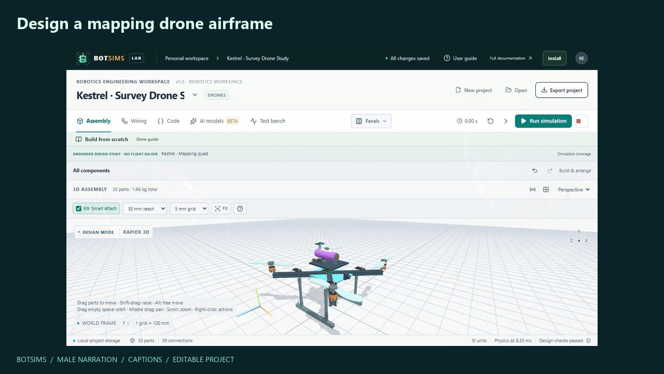Click the Fit view button

coord(221,209)
